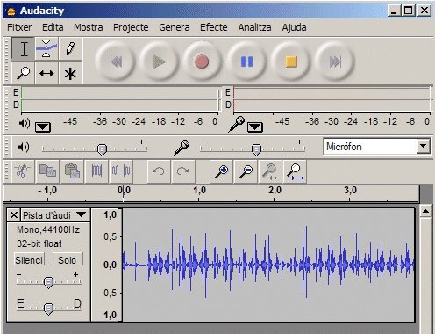Select the Zoom magnifier tool
Screen dimensions: 435x334
click(x=24, y=73)
